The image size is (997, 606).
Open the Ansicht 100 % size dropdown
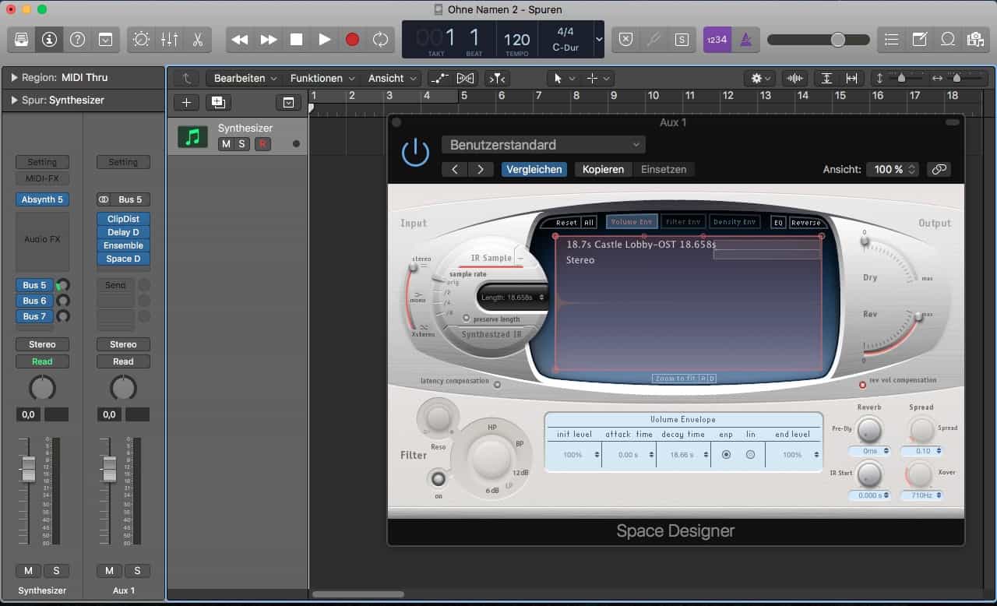point(892,169)
